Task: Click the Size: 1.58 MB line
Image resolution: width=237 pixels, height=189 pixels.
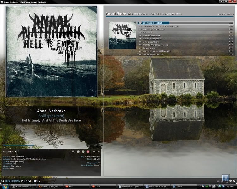Action: tap(93, 159)
